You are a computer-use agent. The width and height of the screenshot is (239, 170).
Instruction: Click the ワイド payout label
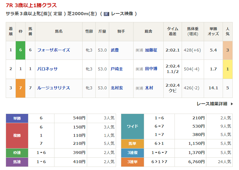(x=132, y=126)
